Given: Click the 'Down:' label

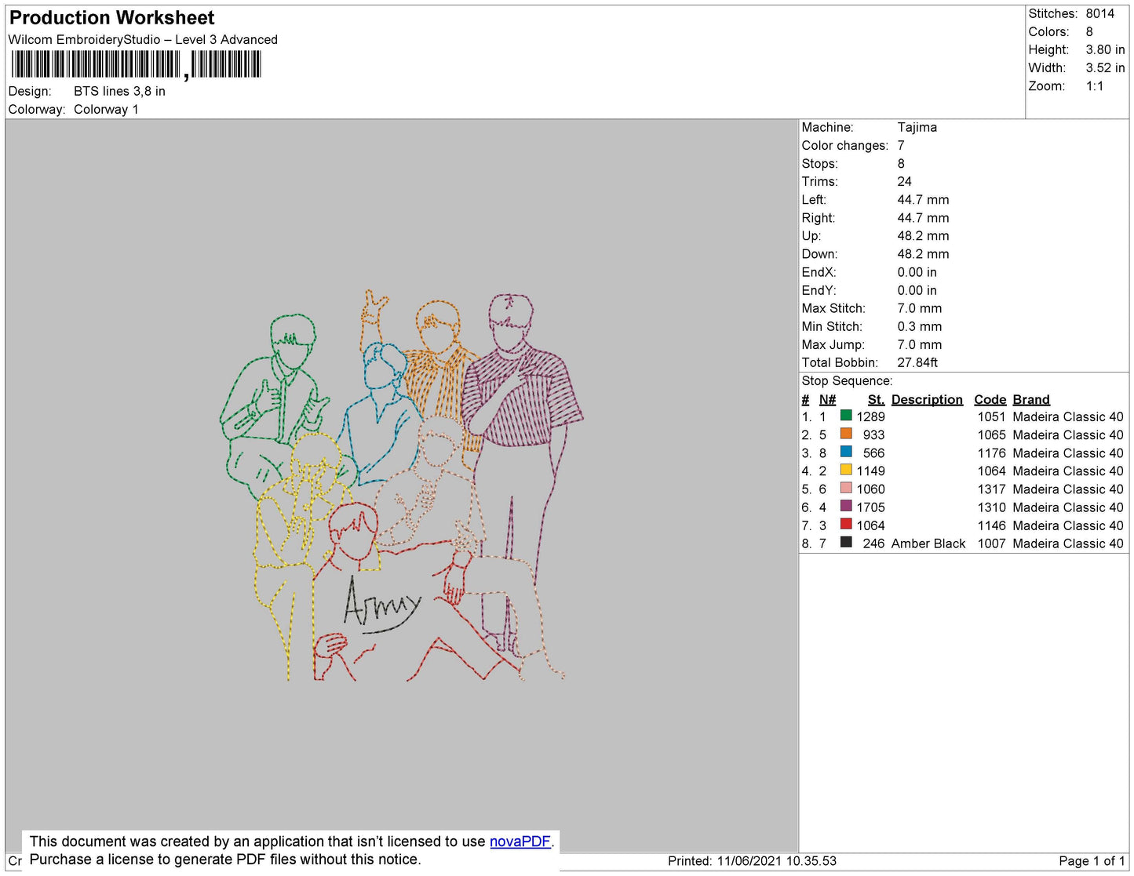Looking at the screenshot, I should 820,254.
